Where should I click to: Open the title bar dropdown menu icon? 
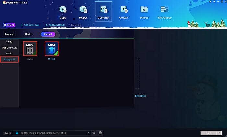point(214,1)
